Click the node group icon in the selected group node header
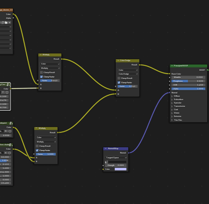 tap(8, 85)
